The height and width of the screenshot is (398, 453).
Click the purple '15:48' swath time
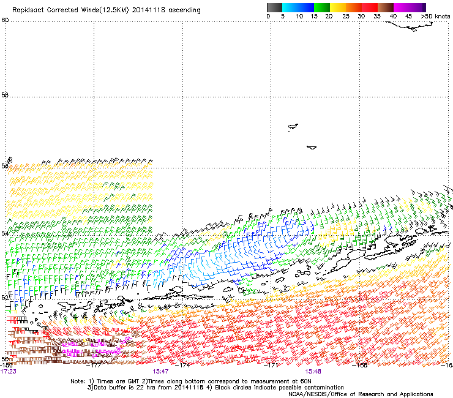click(313, 372)
